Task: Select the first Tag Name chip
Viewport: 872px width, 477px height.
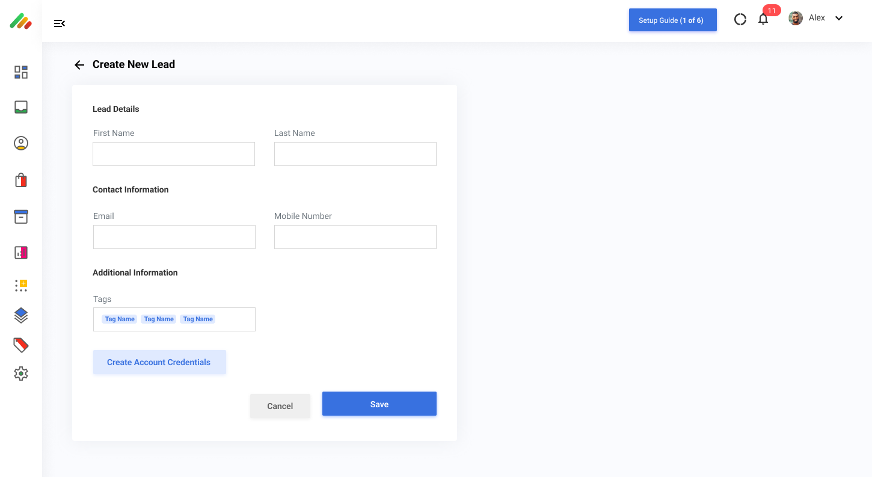Action: 120,319
